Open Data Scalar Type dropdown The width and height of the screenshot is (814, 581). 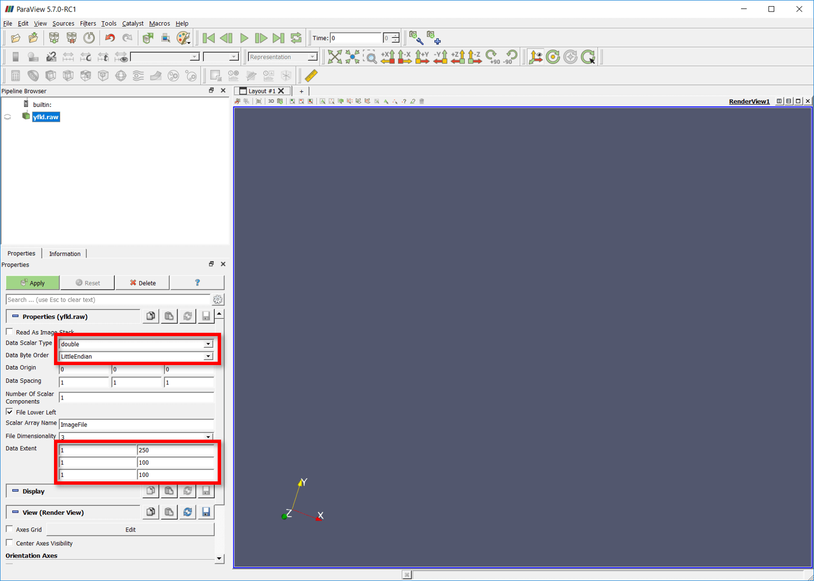click(136, 344)
